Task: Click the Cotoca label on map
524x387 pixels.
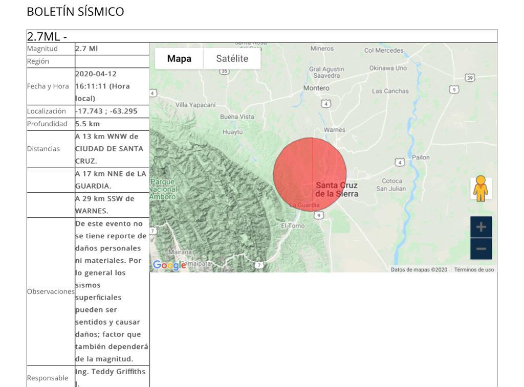Action: pos(391,181)
